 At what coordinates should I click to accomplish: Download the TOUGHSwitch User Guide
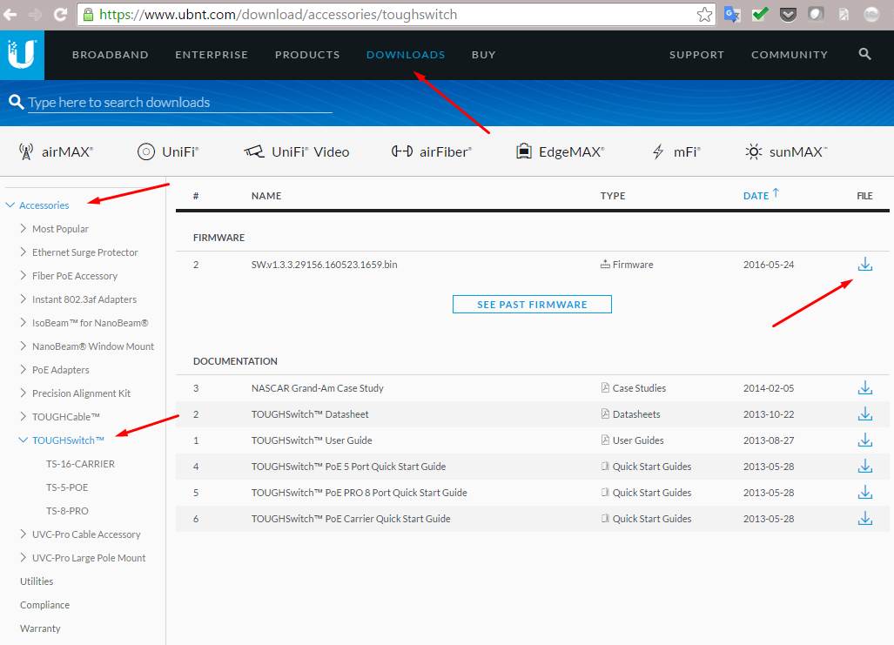pyautogui.click(x=864, y=440)
